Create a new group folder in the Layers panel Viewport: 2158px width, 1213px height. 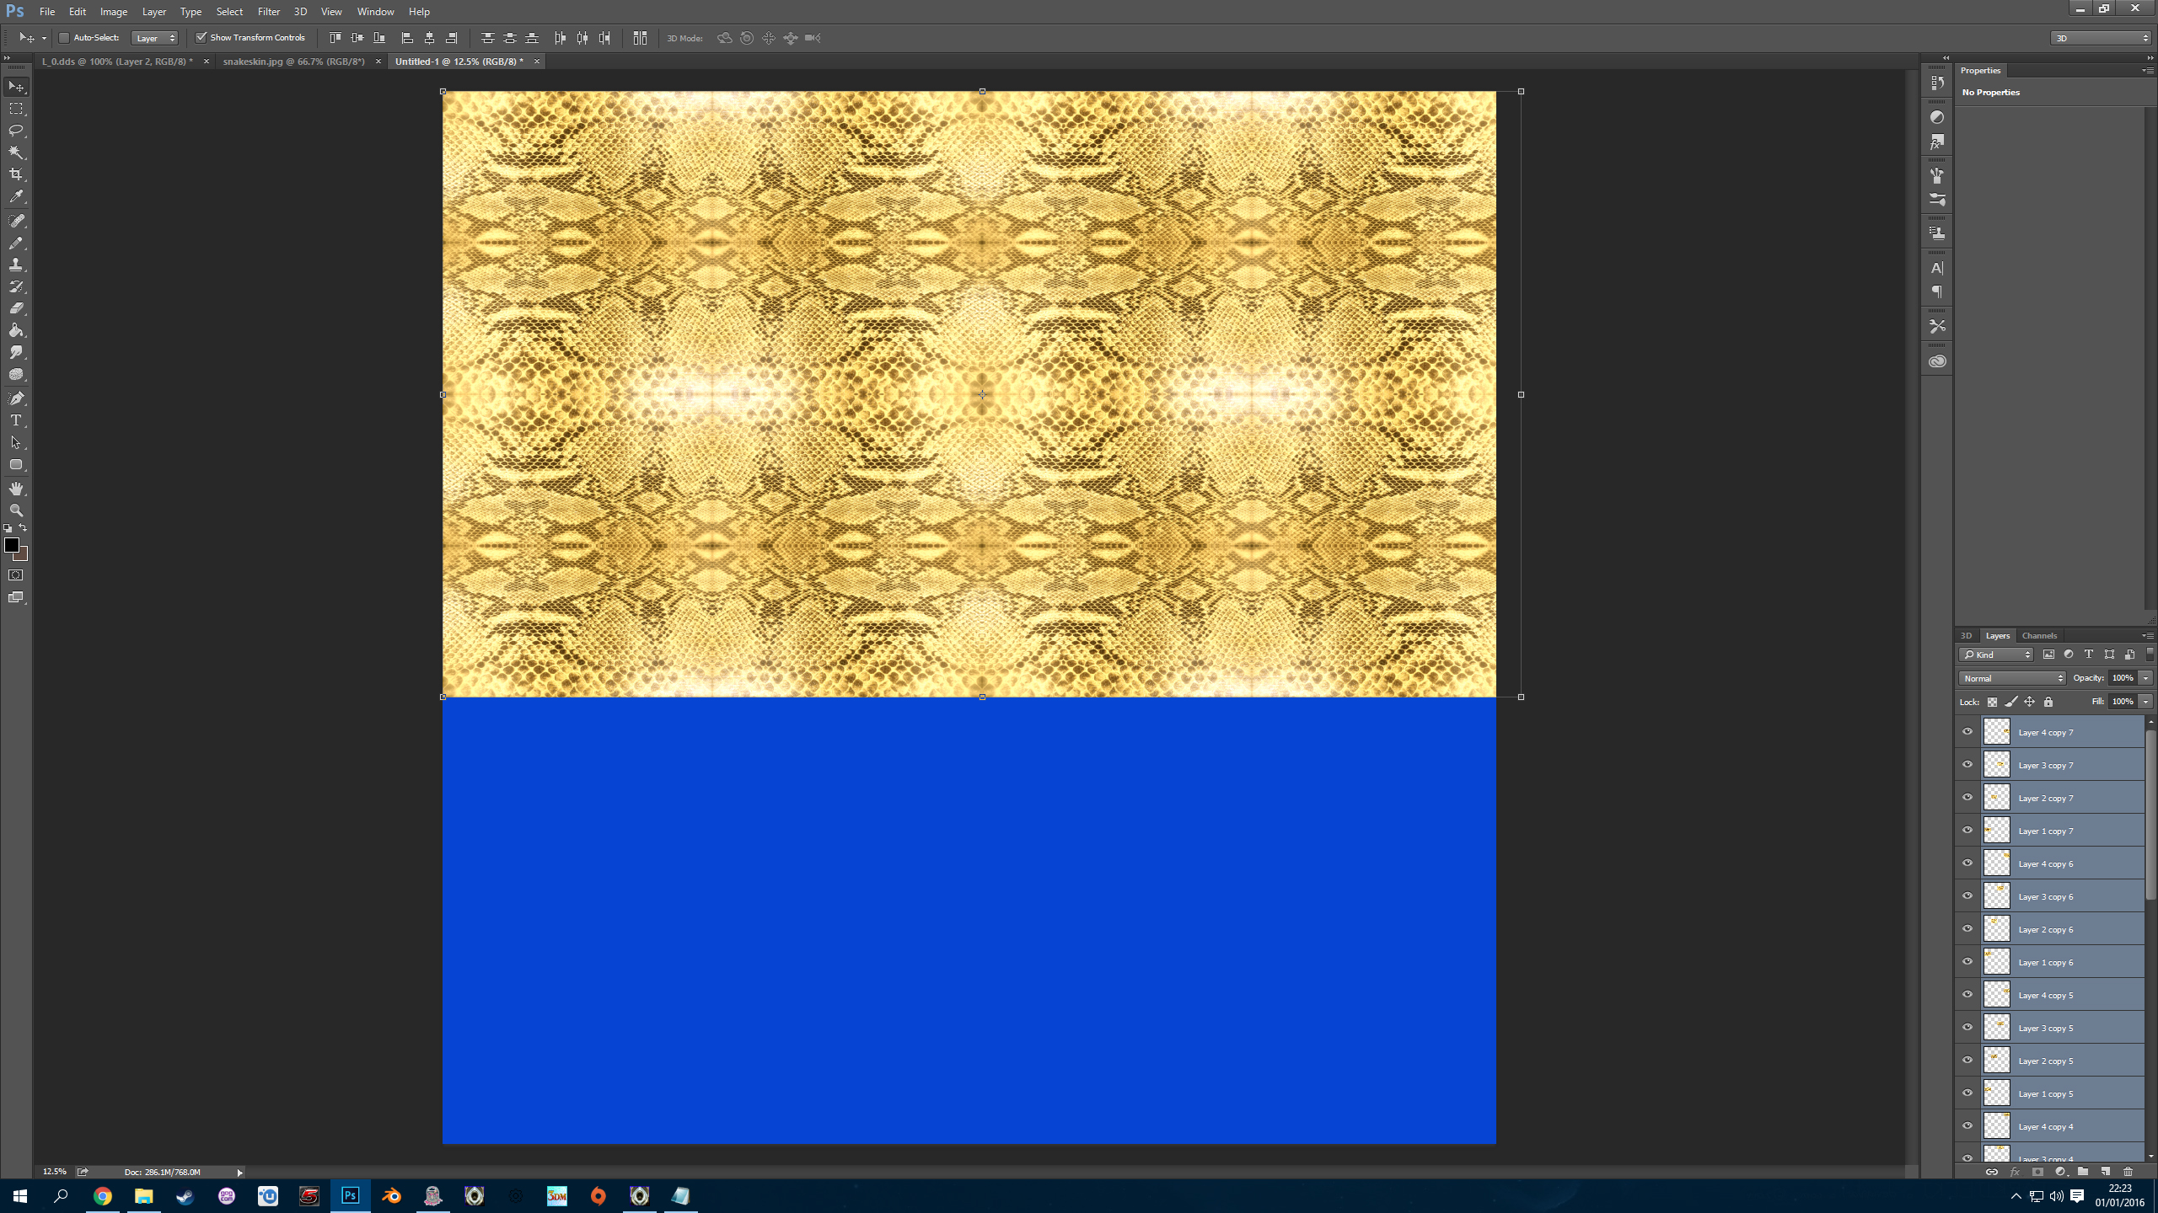tap(2082, 1172)
